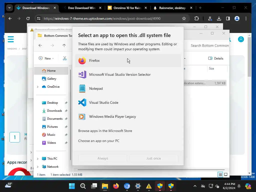Expand the This PC tree node

tap(38, 159)
